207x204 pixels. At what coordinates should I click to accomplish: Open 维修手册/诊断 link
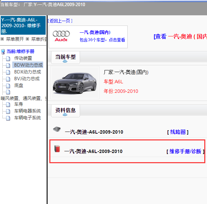click(185, 151)
